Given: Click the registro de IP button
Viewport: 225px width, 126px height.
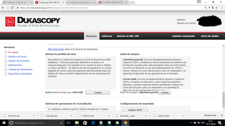Looking at the screenshot, I should [x=135, y=110].
